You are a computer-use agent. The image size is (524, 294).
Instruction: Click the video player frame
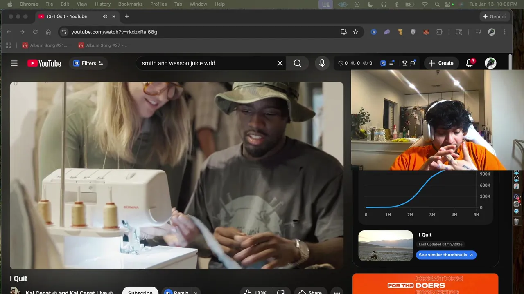pyautogui.click(x=176, y=176)
